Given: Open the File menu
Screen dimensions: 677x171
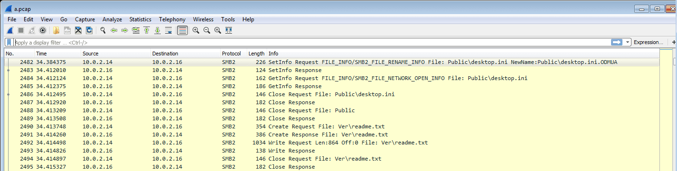Looking at the screenshot, I should [x=12, y=19].
